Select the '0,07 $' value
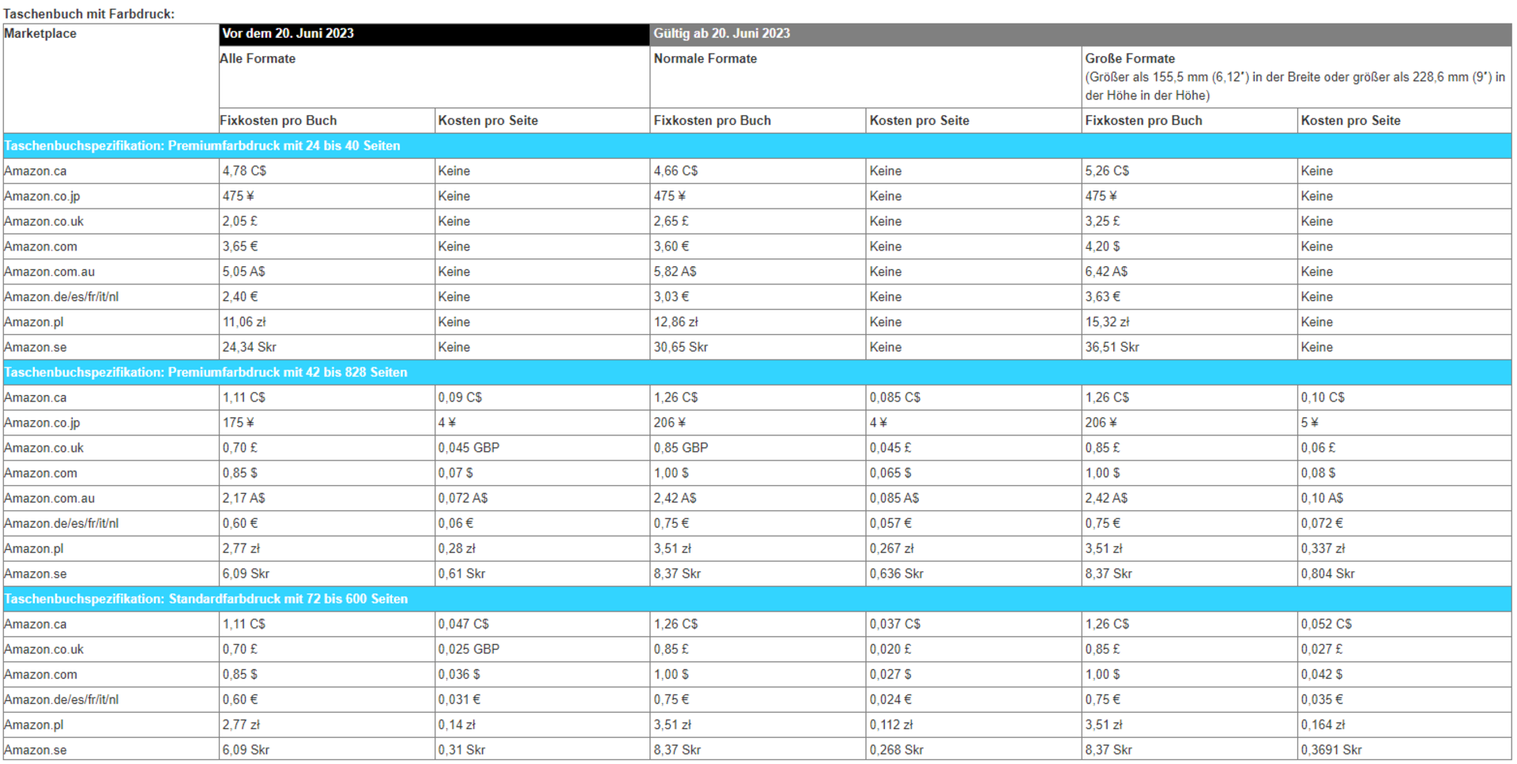This screenshot has width=1517, height=764. tap(455, 473)
